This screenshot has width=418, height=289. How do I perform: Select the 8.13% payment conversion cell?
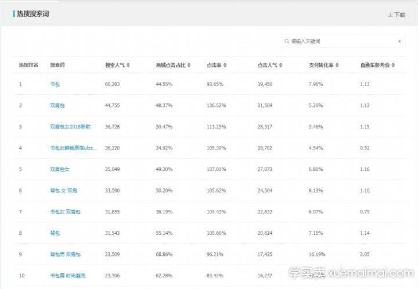pos(316,191)
